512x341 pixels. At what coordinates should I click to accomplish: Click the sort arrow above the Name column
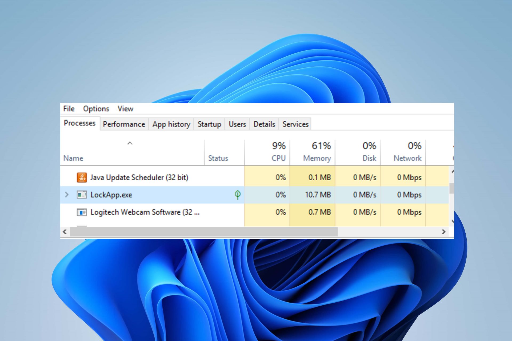130,144
